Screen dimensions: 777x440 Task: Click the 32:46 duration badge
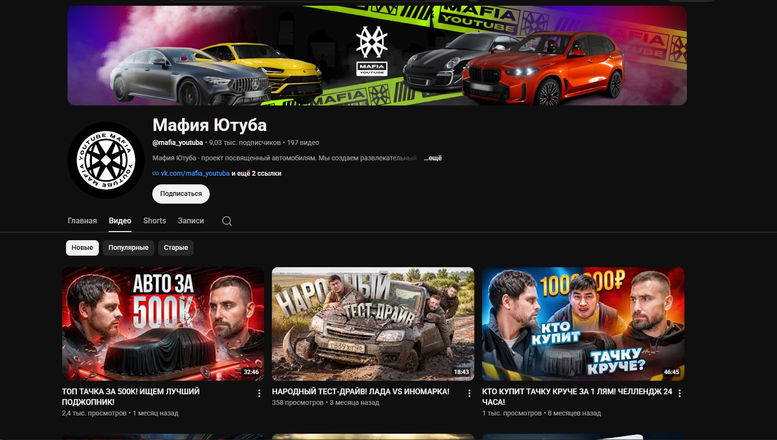click(x=251, y=372)
